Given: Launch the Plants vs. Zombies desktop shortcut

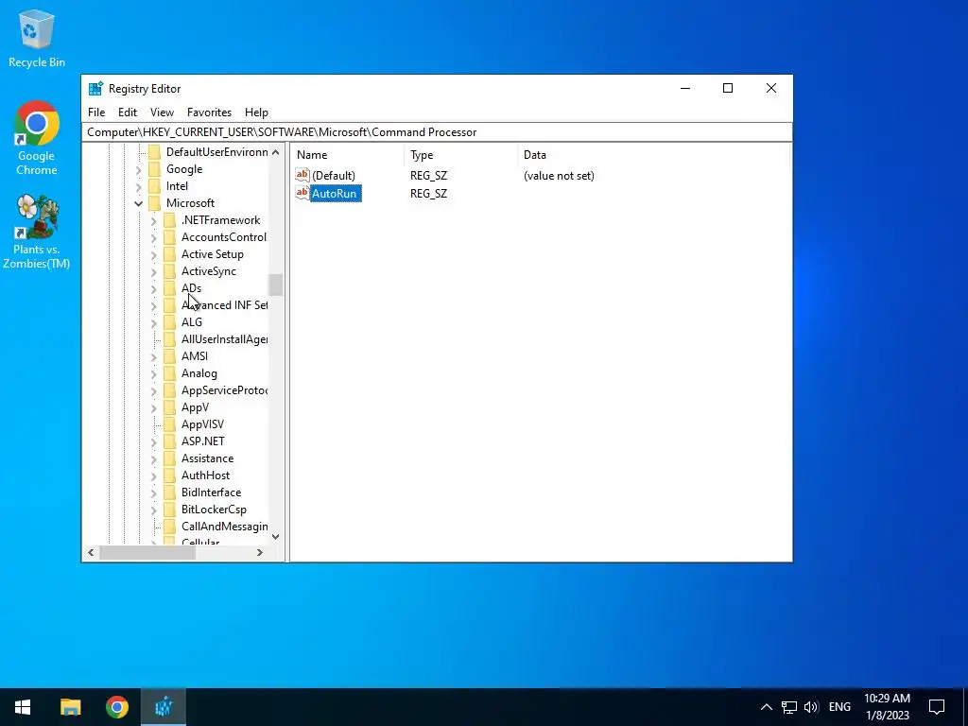Looking at the screenshot, I should click(x=37, y=232).
